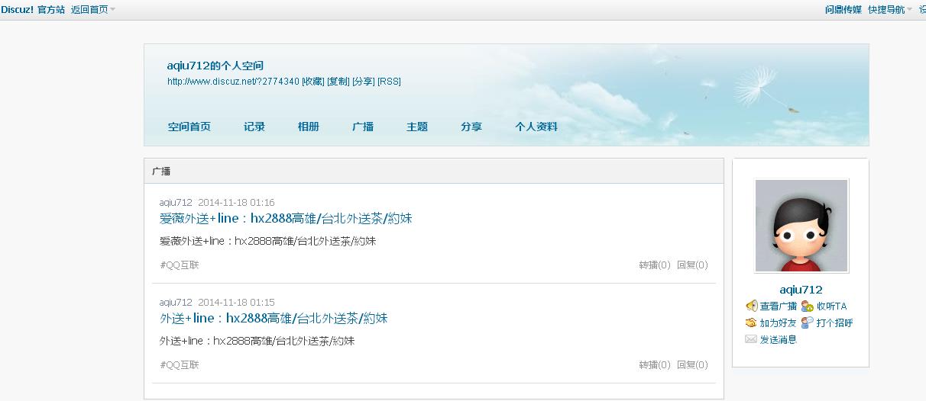The width and height of the screenshot is (926, 401).
Task: Open aqiu712的个人空间 title link
Action: (x=215, y=66)
